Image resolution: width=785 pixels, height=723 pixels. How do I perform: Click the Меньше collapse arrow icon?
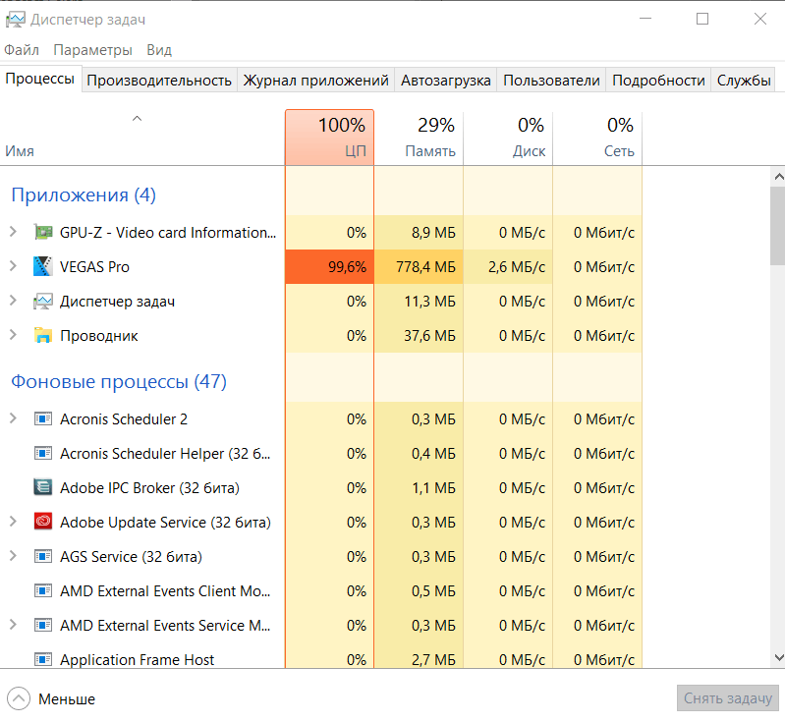coord(19,698)
